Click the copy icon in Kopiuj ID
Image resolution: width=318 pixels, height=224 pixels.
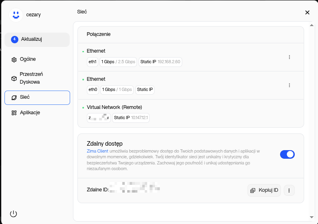253,191
